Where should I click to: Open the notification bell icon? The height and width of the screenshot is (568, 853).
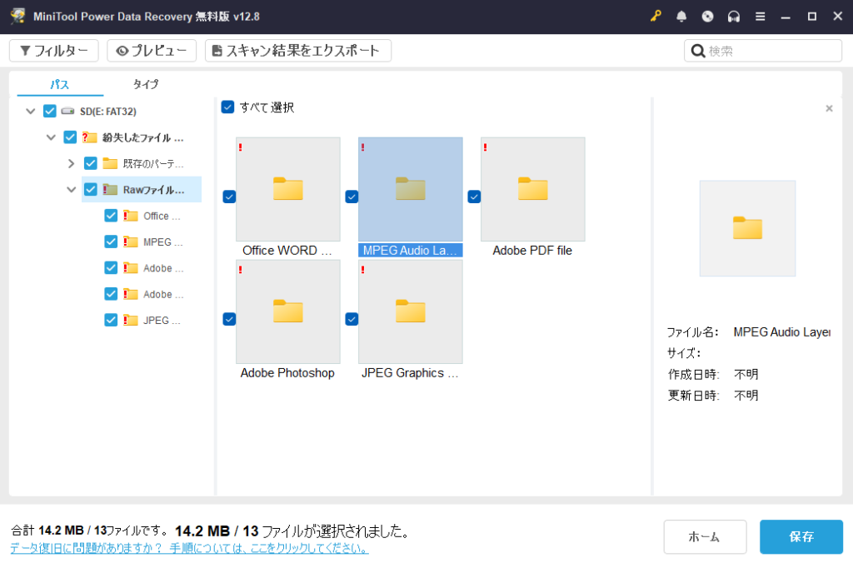tap(681, 17)
